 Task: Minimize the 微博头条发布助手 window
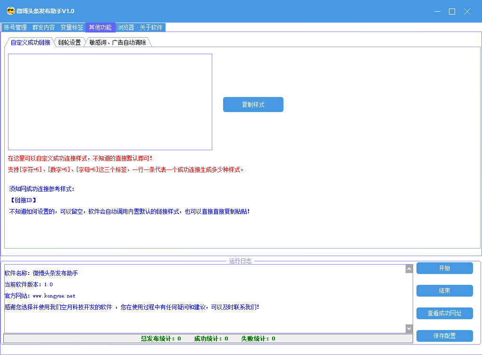point(437,12)
